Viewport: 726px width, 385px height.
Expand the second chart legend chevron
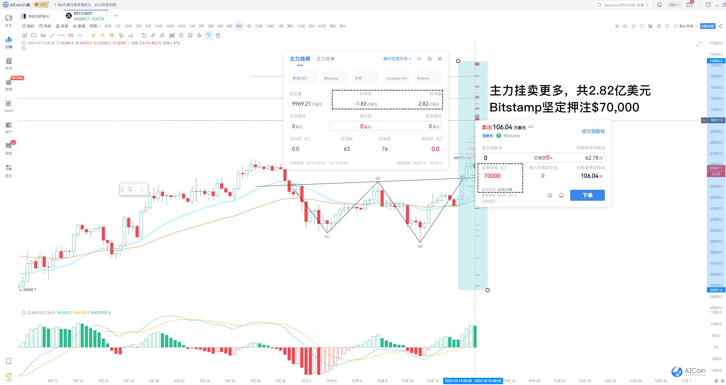pyautogui.click(x=24, y=49)
